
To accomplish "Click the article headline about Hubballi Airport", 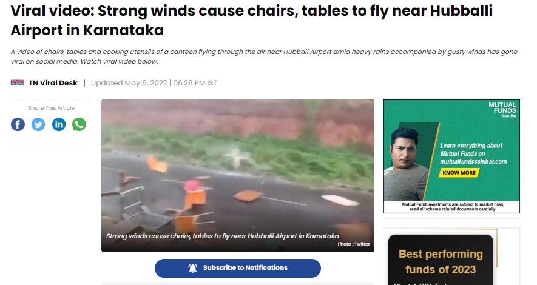I will click(x=251, y=21).
